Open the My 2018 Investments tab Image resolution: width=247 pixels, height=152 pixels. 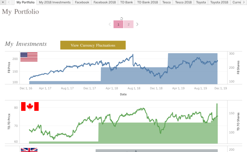(x=55, y=2)
